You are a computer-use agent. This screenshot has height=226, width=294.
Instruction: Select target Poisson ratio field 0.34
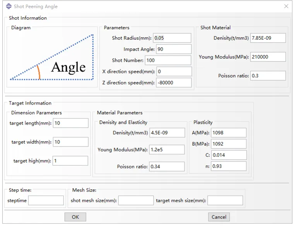click(167, 166)
